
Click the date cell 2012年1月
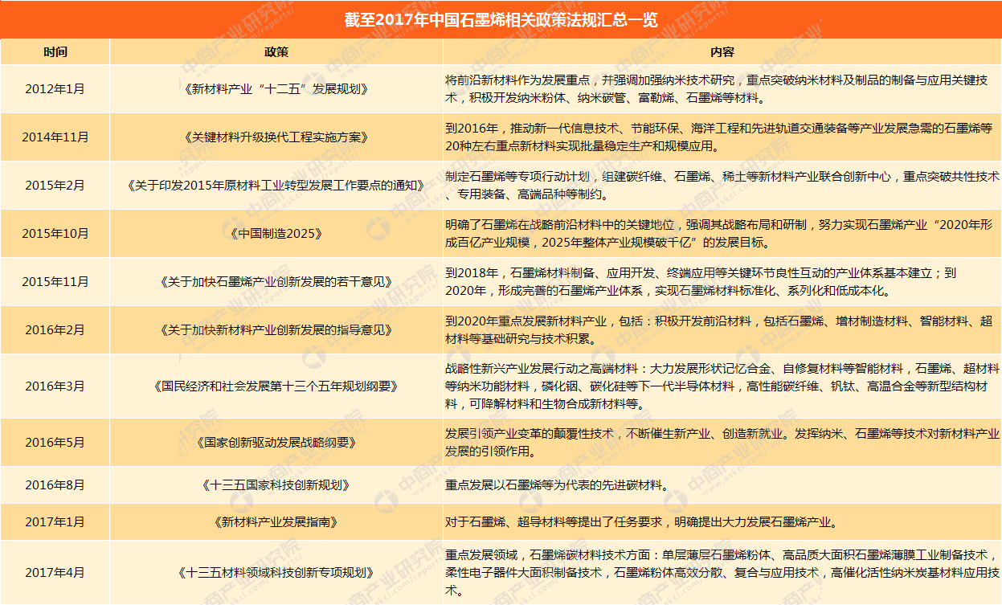55,89
